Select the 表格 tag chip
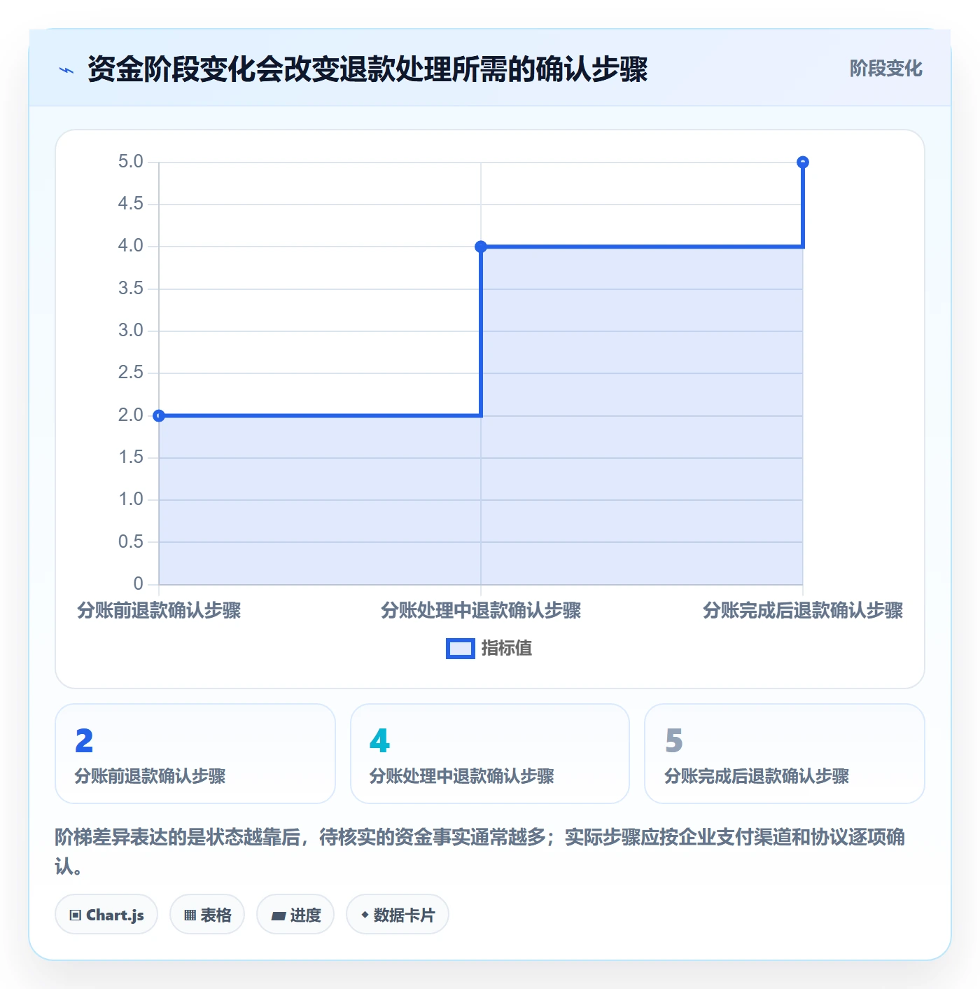Viewport: 980px width, 989px height. point(207,915)
